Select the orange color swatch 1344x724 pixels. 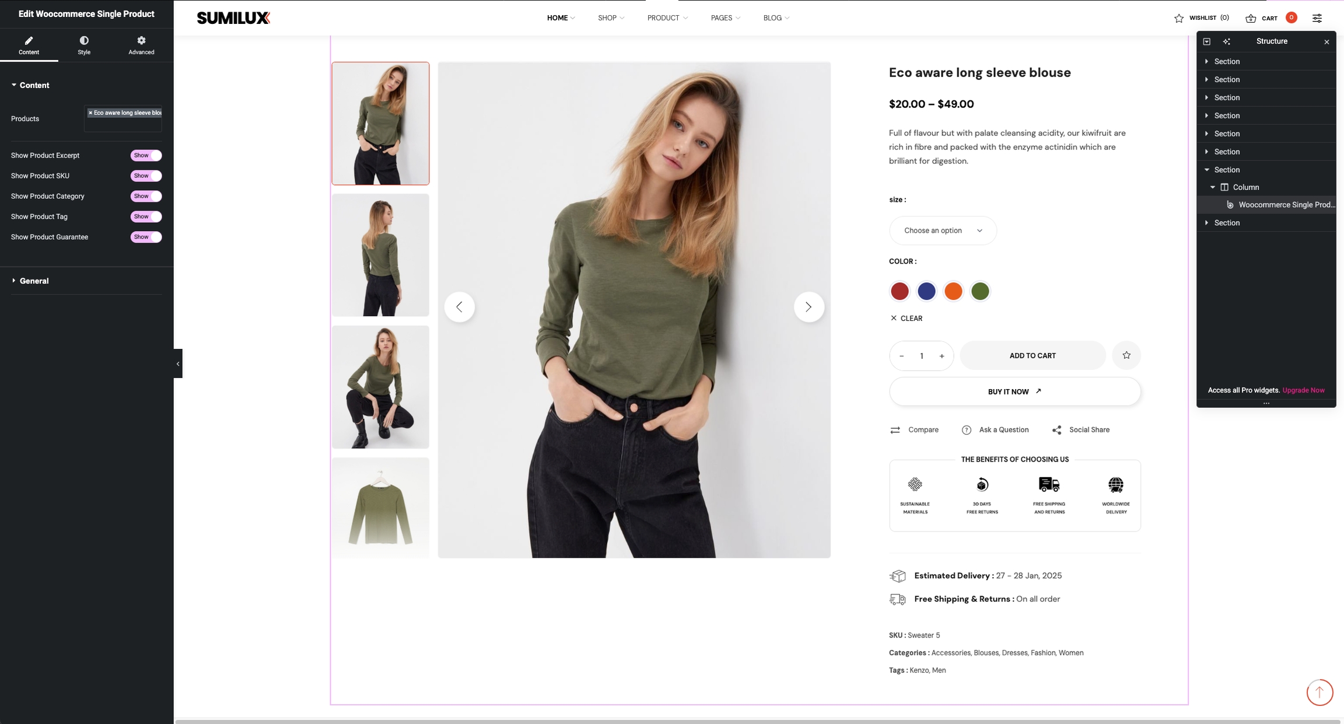point(953,291)
